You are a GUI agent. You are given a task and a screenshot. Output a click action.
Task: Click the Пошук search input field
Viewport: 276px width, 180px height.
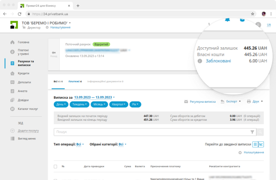pos(150,132)
